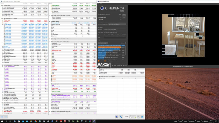The width and height of the screenshot is (219, 123).
Task: Open Google Chrome from the taskbar
Action: [36, 121]
